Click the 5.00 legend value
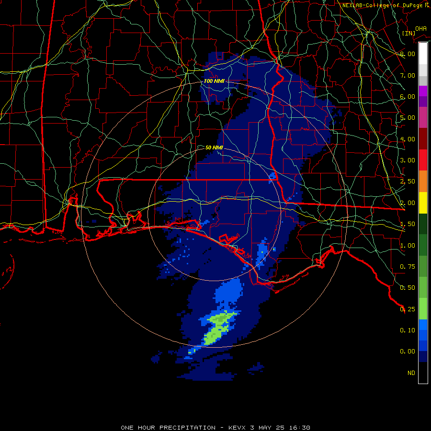The height and width of the screenshot is (431, 431). pyautogui.click(x=408, y=118)
